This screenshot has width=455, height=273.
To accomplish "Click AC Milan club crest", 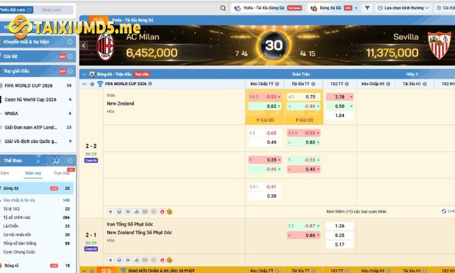I will [x=105, y=46].
